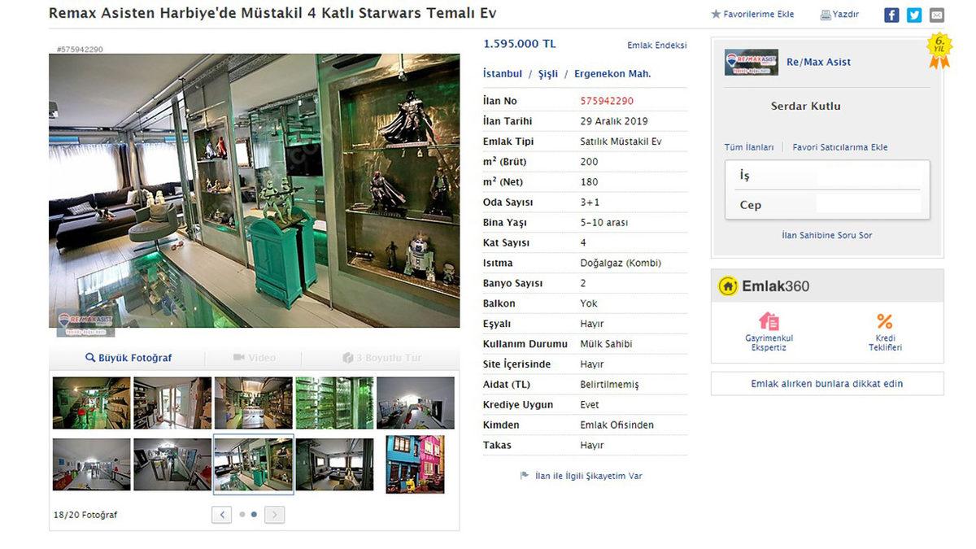Select the colorful building exterior thumbnail
Image resolution: width=976 pixels, height=549 pixels.
[416, 464]
